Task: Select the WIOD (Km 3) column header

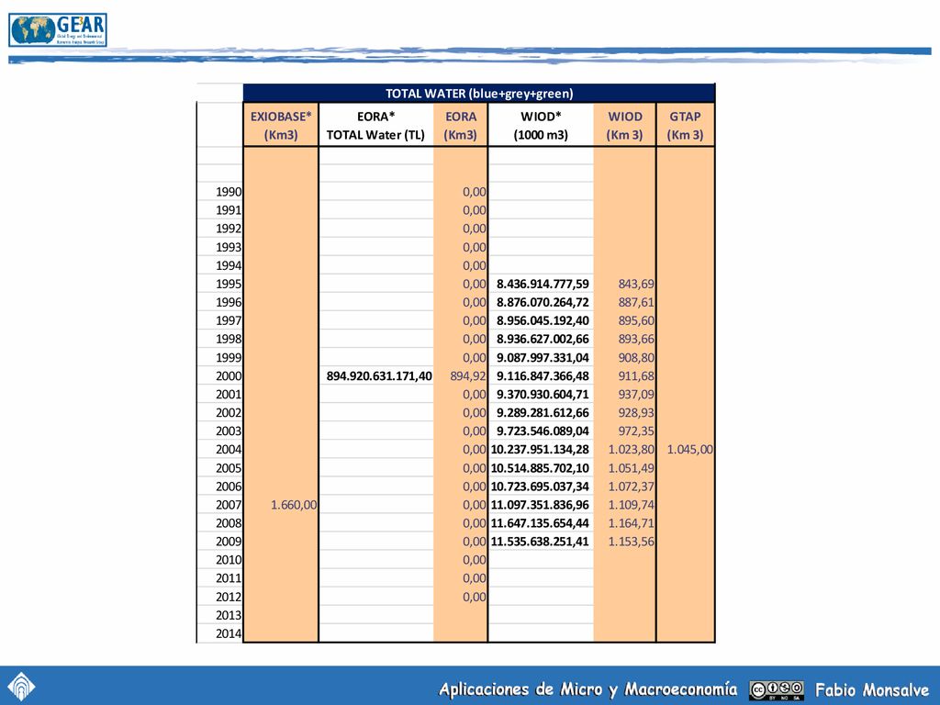Action: point(624,125)
